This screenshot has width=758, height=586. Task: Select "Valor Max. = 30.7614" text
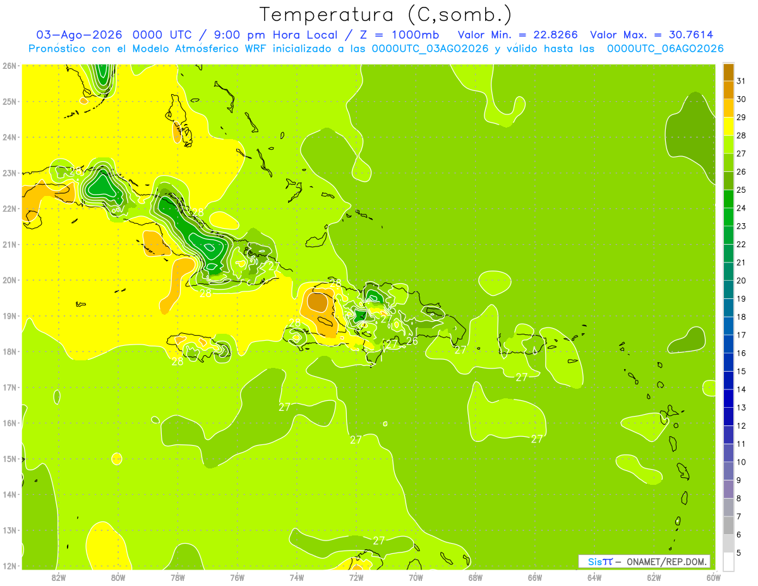pos(652,35)
